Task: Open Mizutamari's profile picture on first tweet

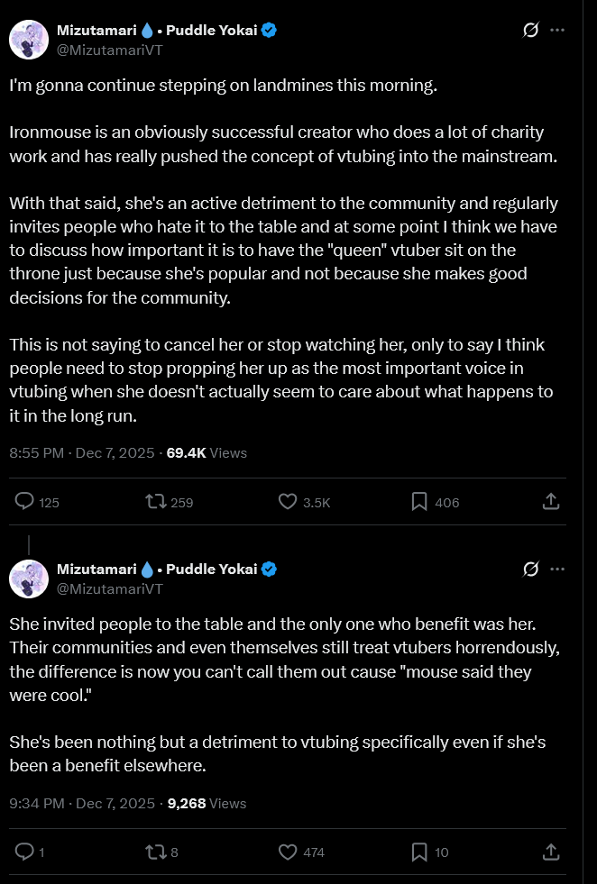Action: coord(29,39)
